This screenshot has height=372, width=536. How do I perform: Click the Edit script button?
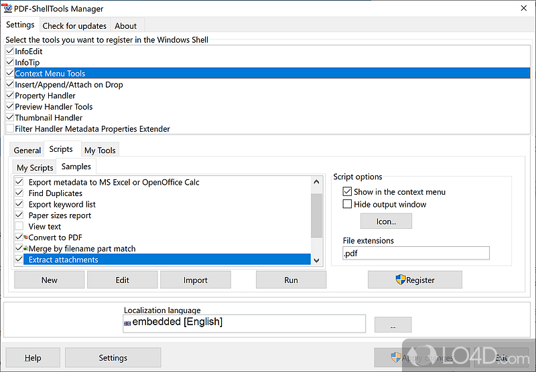click(x=123, y=280)
